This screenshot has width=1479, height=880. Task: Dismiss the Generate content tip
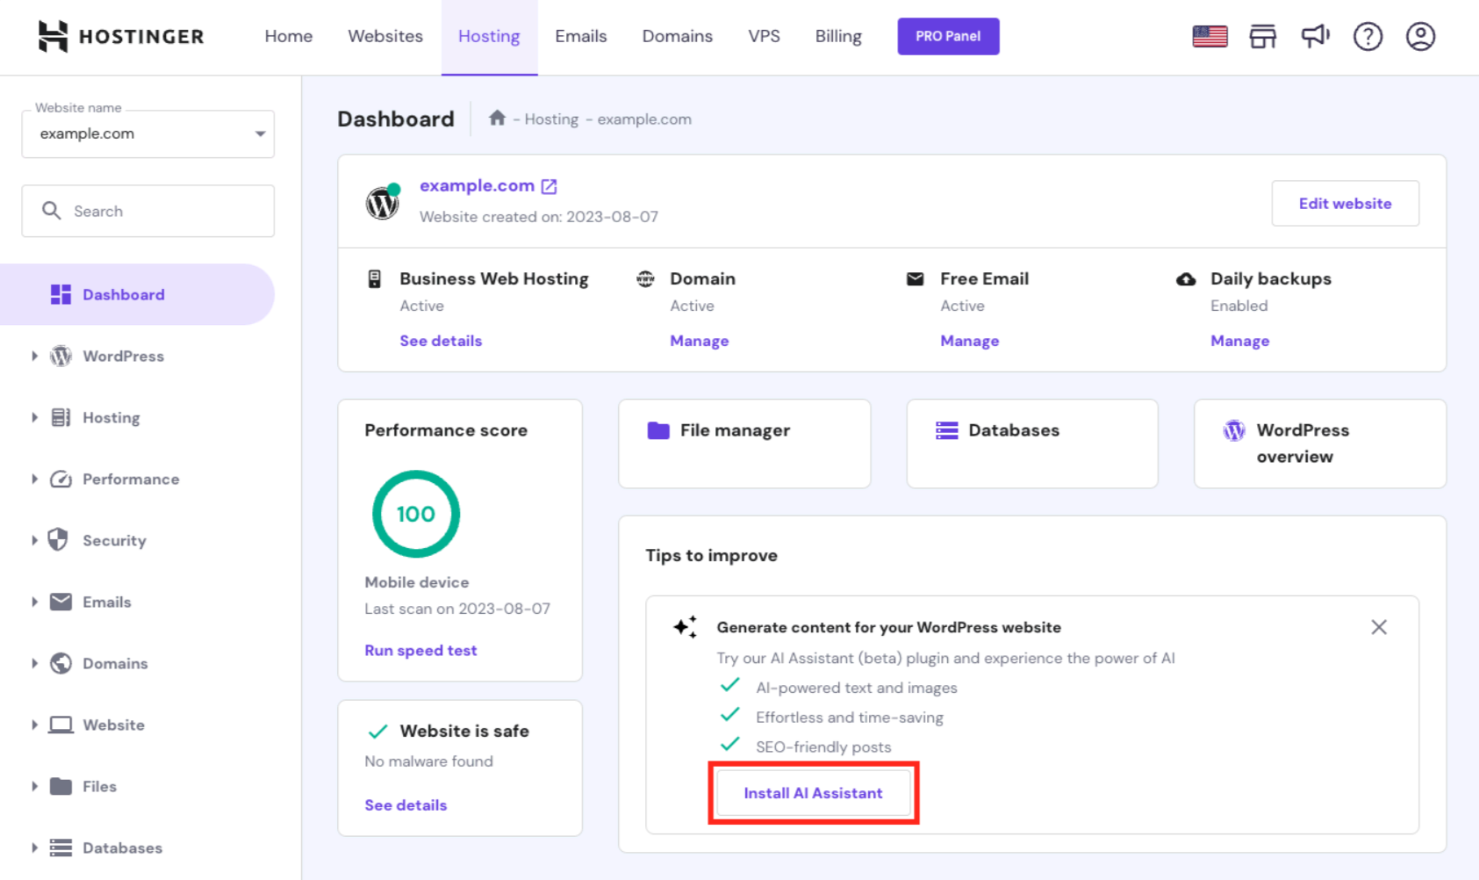pyautogui.click(x=1378, y=627)
